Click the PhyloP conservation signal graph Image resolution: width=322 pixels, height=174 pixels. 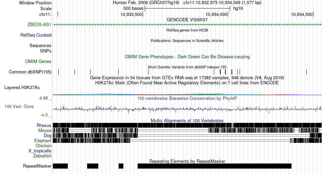187,109
